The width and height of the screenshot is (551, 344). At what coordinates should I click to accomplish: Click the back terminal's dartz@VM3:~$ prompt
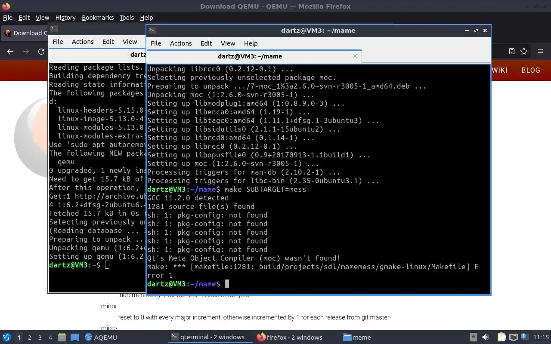pyautogui.click(x=74, y=265)
